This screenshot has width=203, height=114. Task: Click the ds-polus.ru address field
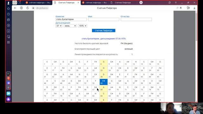tap(42, 8)
